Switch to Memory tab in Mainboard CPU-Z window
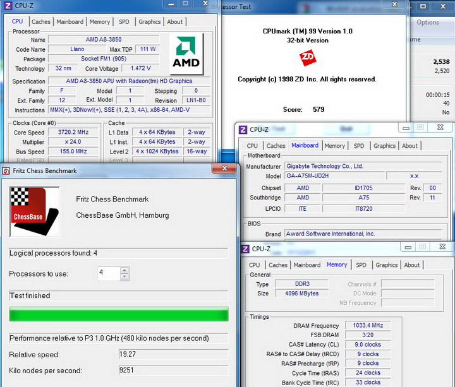This screenshot has height=387, width=455. tap(334, 146)
